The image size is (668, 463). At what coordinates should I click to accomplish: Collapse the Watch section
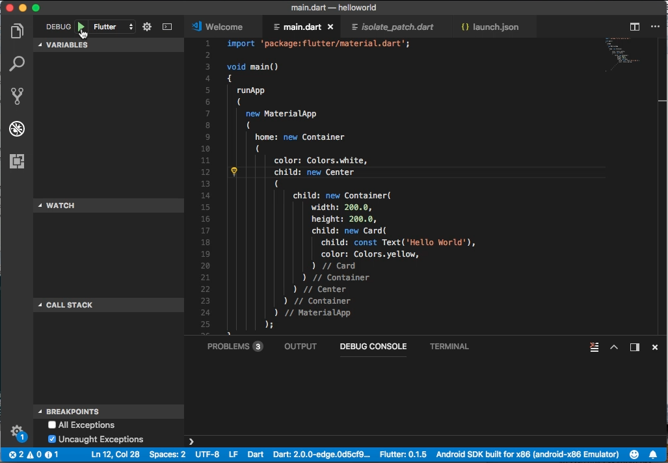pyautogui.click(x=109, y=205)
